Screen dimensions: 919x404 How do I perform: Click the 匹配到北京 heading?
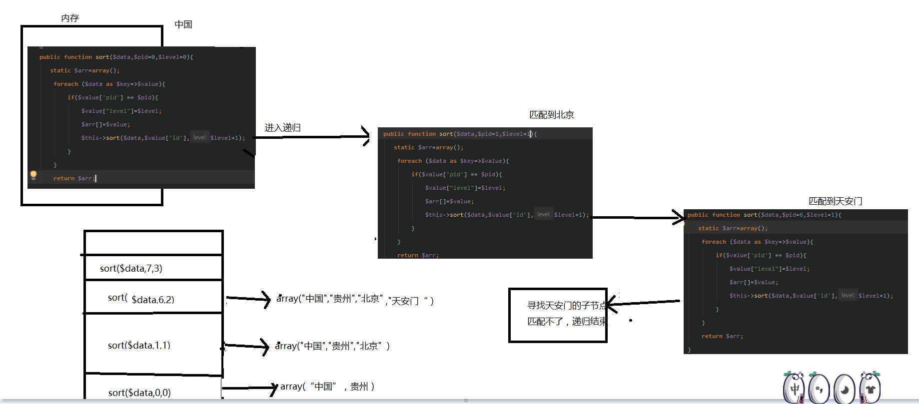(552, 115)
